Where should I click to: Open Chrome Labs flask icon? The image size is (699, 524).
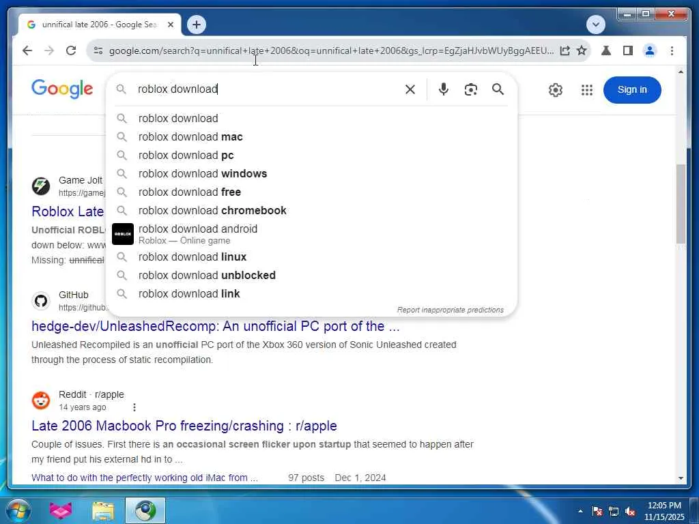click(x=606, y=50)
